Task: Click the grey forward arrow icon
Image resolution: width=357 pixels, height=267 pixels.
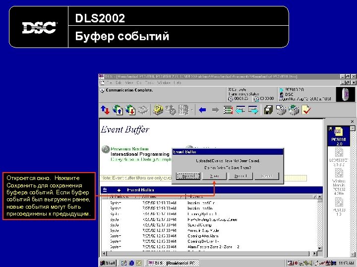Action: click(x=215, y=110)
